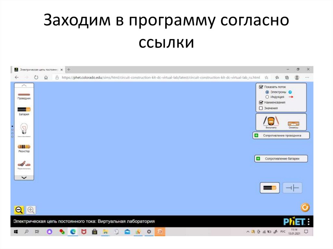
Task: Click the PhET logo
Action: coord(294,222)
